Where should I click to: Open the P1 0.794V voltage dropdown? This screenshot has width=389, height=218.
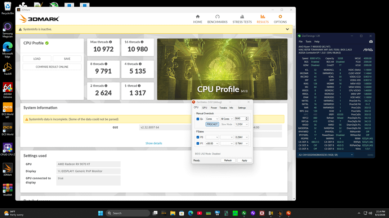[241, 144]
